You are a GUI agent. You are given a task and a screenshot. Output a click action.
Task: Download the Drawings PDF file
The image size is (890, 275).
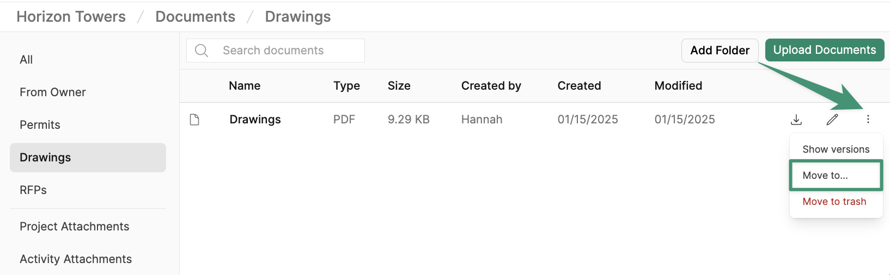796,120
